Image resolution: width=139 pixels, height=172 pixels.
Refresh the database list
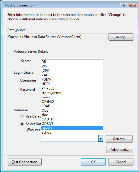[x=119, y=139]
